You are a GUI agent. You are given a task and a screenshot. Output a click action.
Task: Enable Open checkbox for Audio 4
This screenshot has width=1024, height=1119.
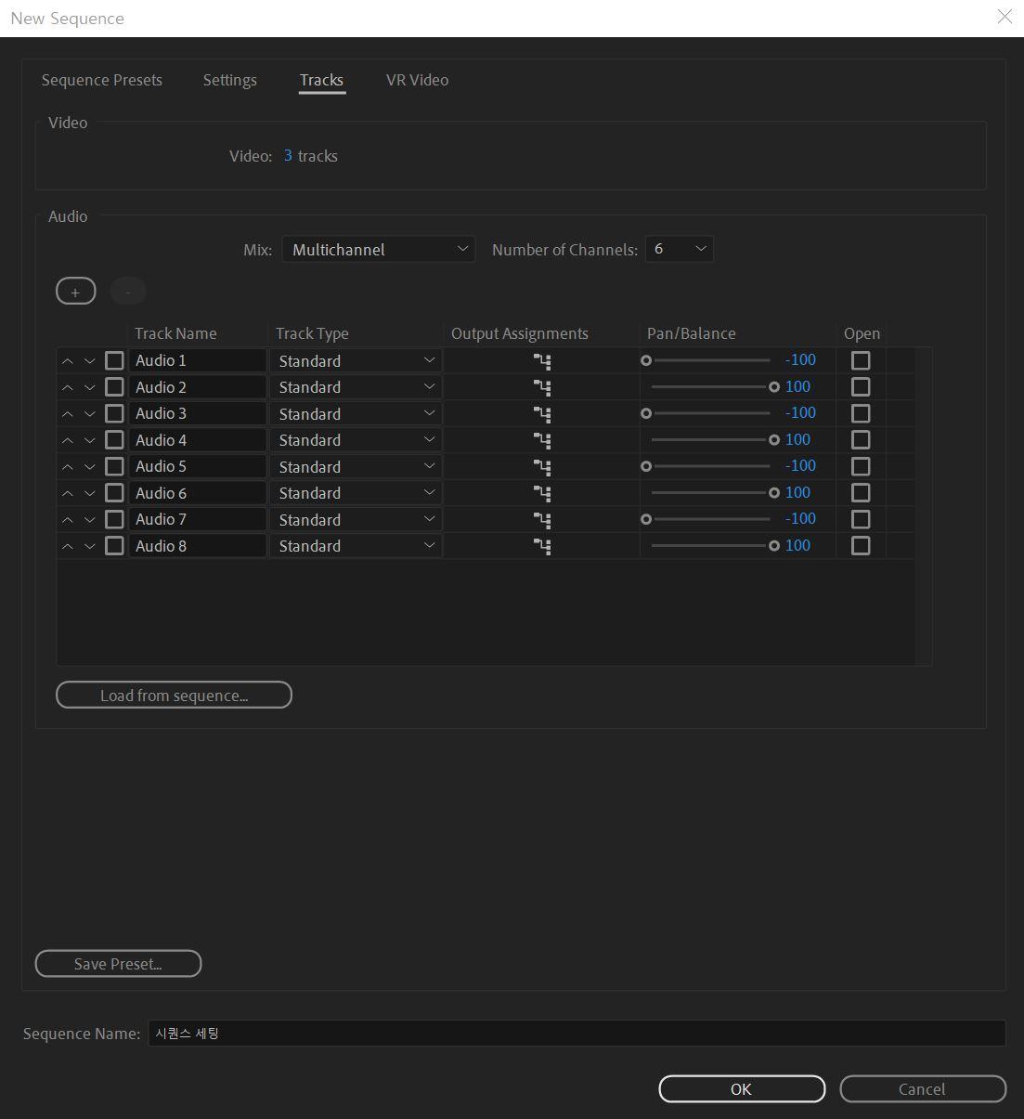point(861,439)
